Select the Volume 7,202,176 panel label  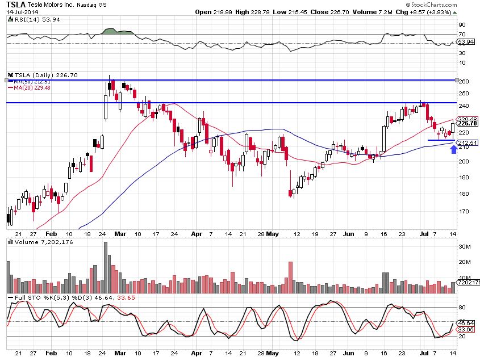pos(44,242)
